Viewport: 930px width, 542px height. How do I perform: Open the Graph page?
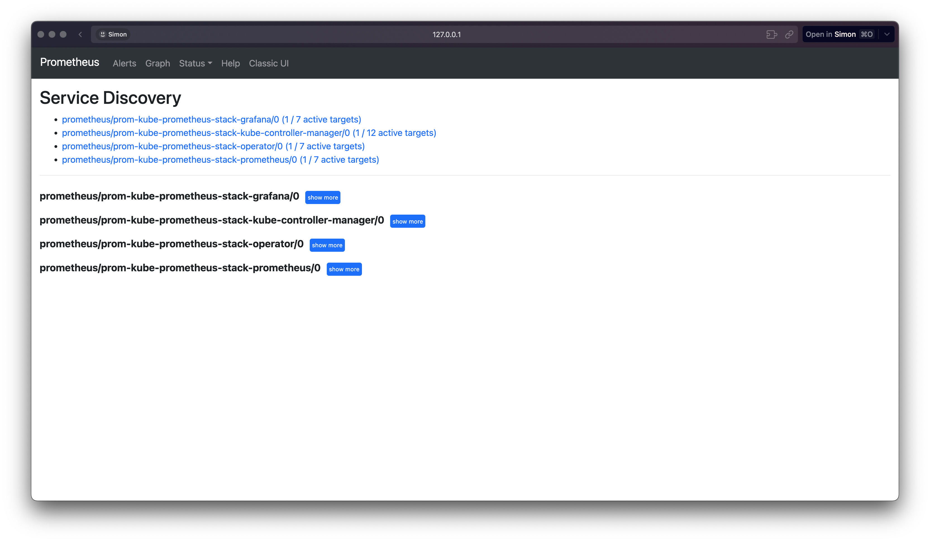[158, 63]
